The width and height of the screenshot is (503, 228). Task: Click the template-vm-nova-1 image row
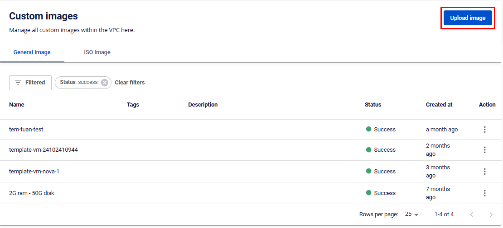coord(34,172)
